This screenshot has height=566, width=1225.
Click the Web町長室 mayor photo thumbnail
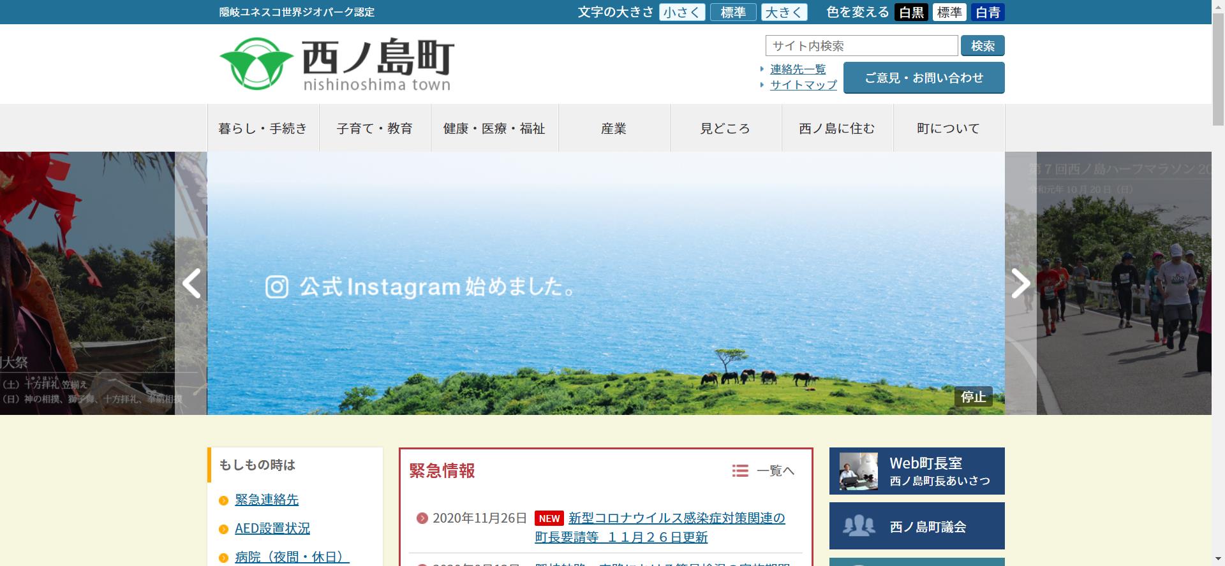click(x=859, y=471)
